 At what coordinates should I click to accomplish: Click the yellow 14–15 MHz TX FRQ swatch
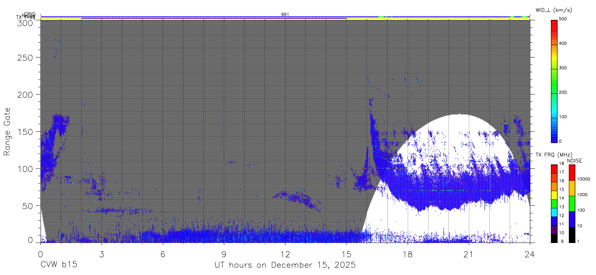coord(554,194)
